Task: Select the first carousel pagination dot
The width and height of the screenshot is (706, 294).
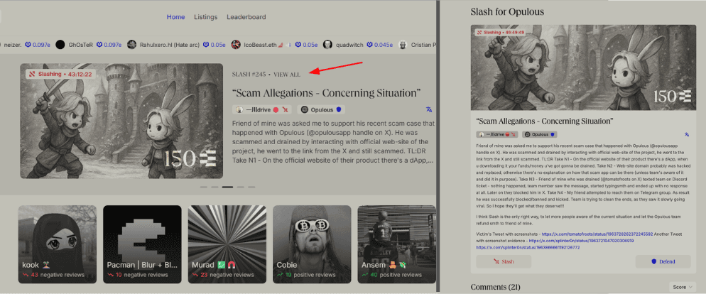Action: click(x=204, y=187)
